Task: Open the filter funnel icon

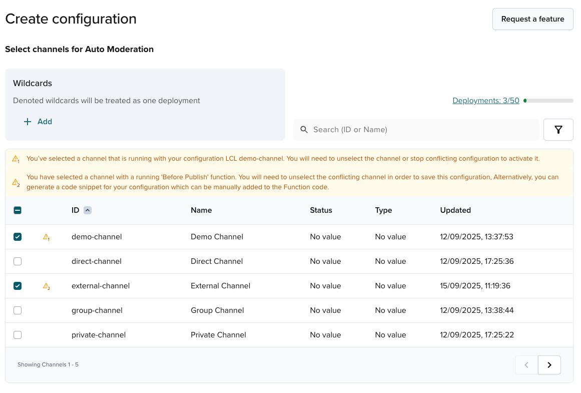Action: (558, 129)
